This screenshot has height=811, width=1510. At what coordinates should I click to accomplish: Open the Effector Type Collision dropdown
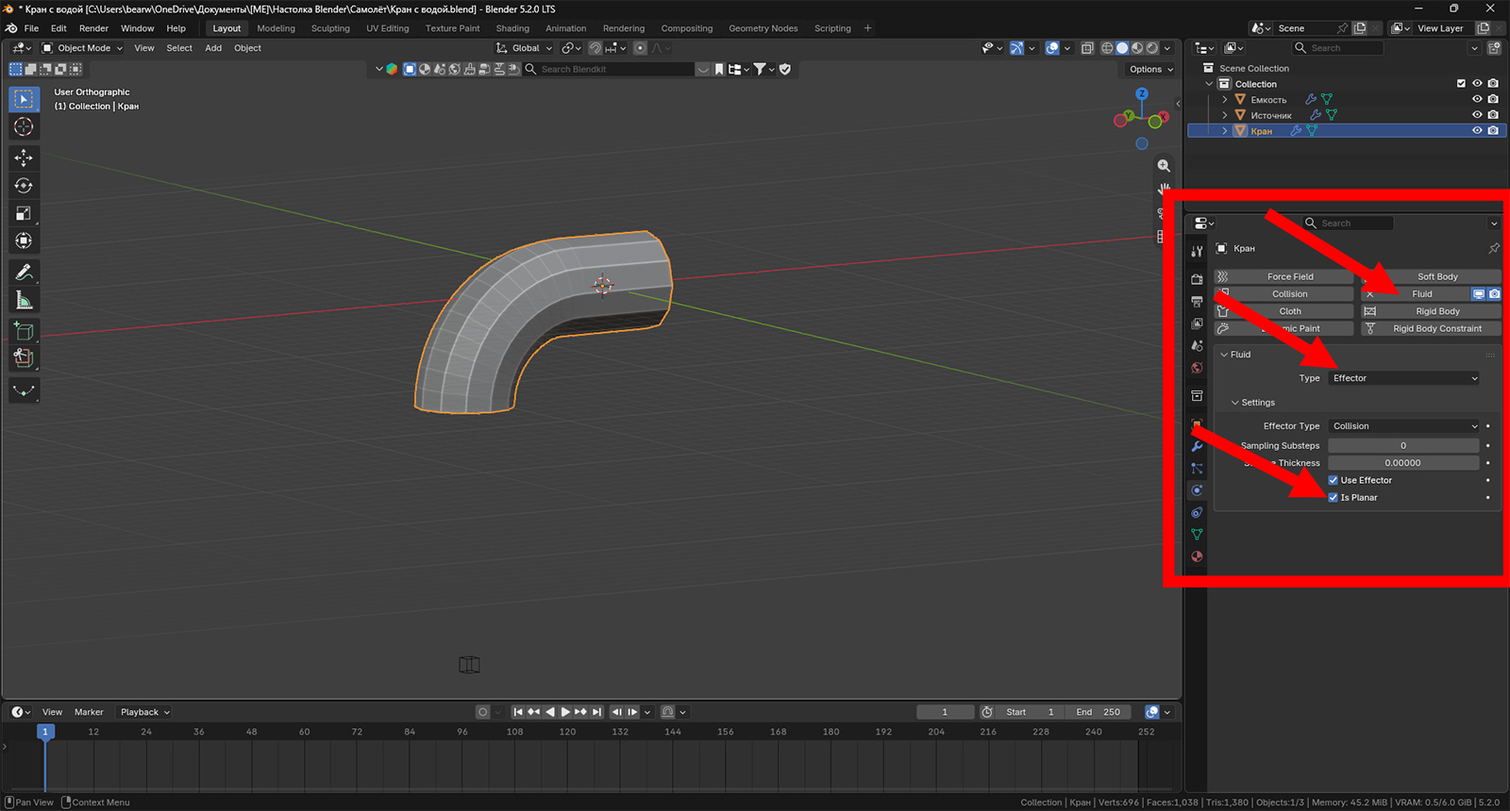coord(1404,426)
